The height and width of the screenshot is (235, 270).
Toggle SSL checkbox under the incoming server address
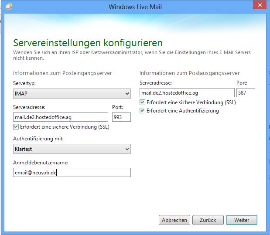coord(16,127)
